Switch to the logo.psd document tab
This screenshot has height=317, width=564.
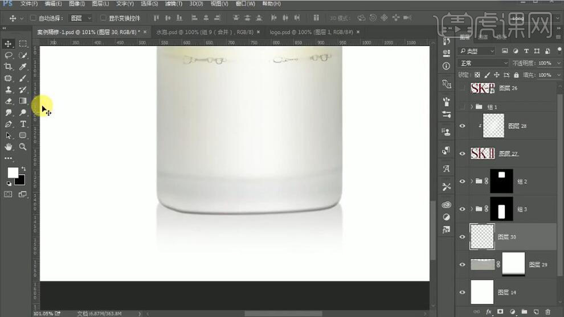[311, 32]
